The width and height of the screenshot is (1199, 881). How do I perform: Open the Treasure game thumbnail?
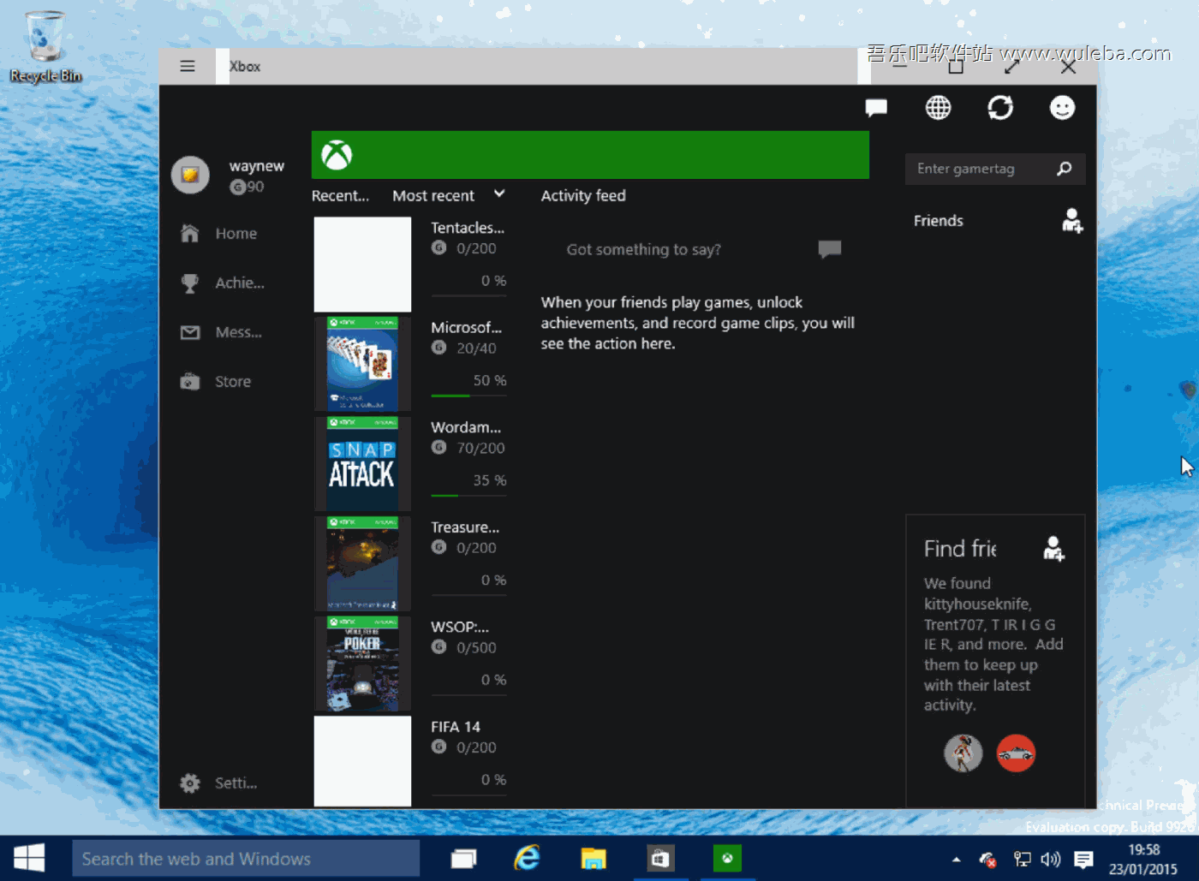(x=362, y=563)
